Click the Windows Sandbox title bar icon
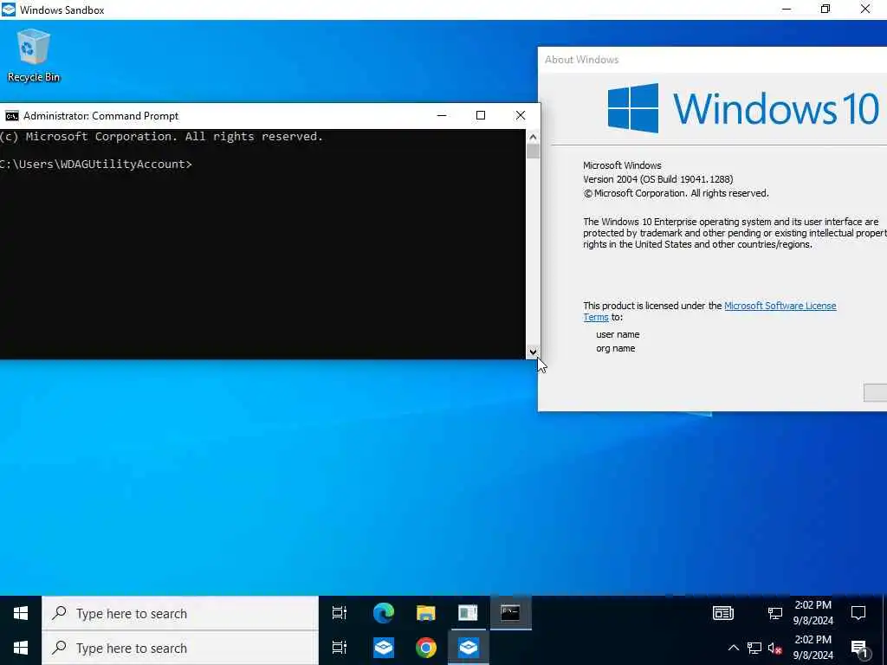The image size is (887, 665). click(x=9, y=10)
